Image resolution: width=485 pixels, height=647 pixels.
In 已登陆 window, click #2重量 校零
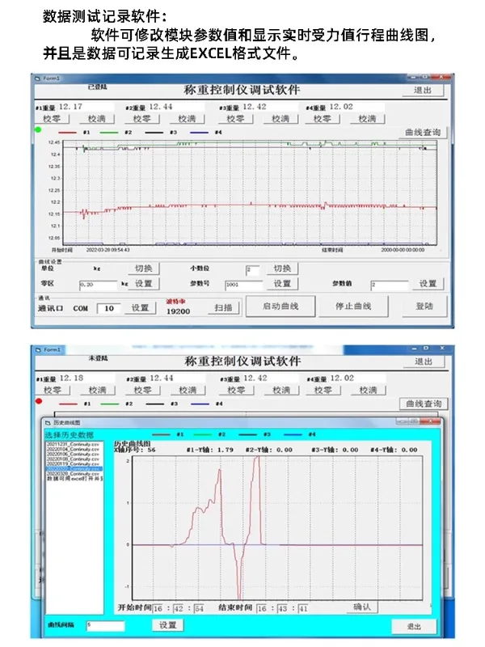(x=142, y=119)
